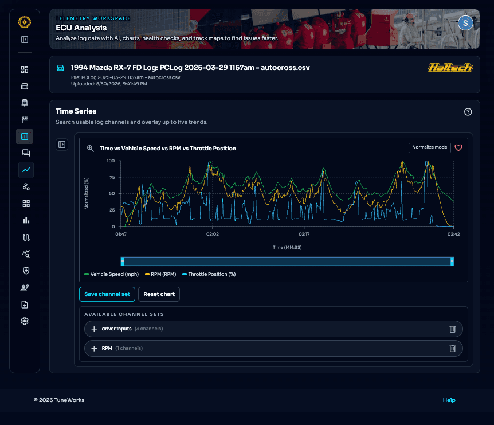Click the user avatar S in the banner

click(x=465, y=23)
